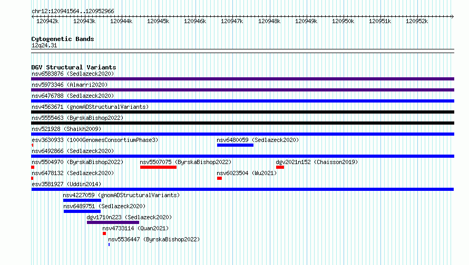Screen dimensions: 469x265
Task: Open dgv2021n152 (Chaisson2019) label
Action: pos(317,162)
